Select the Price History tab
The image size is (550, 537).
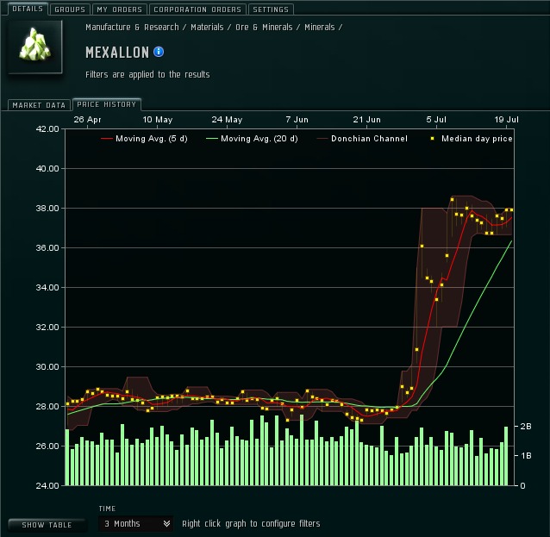107,105
